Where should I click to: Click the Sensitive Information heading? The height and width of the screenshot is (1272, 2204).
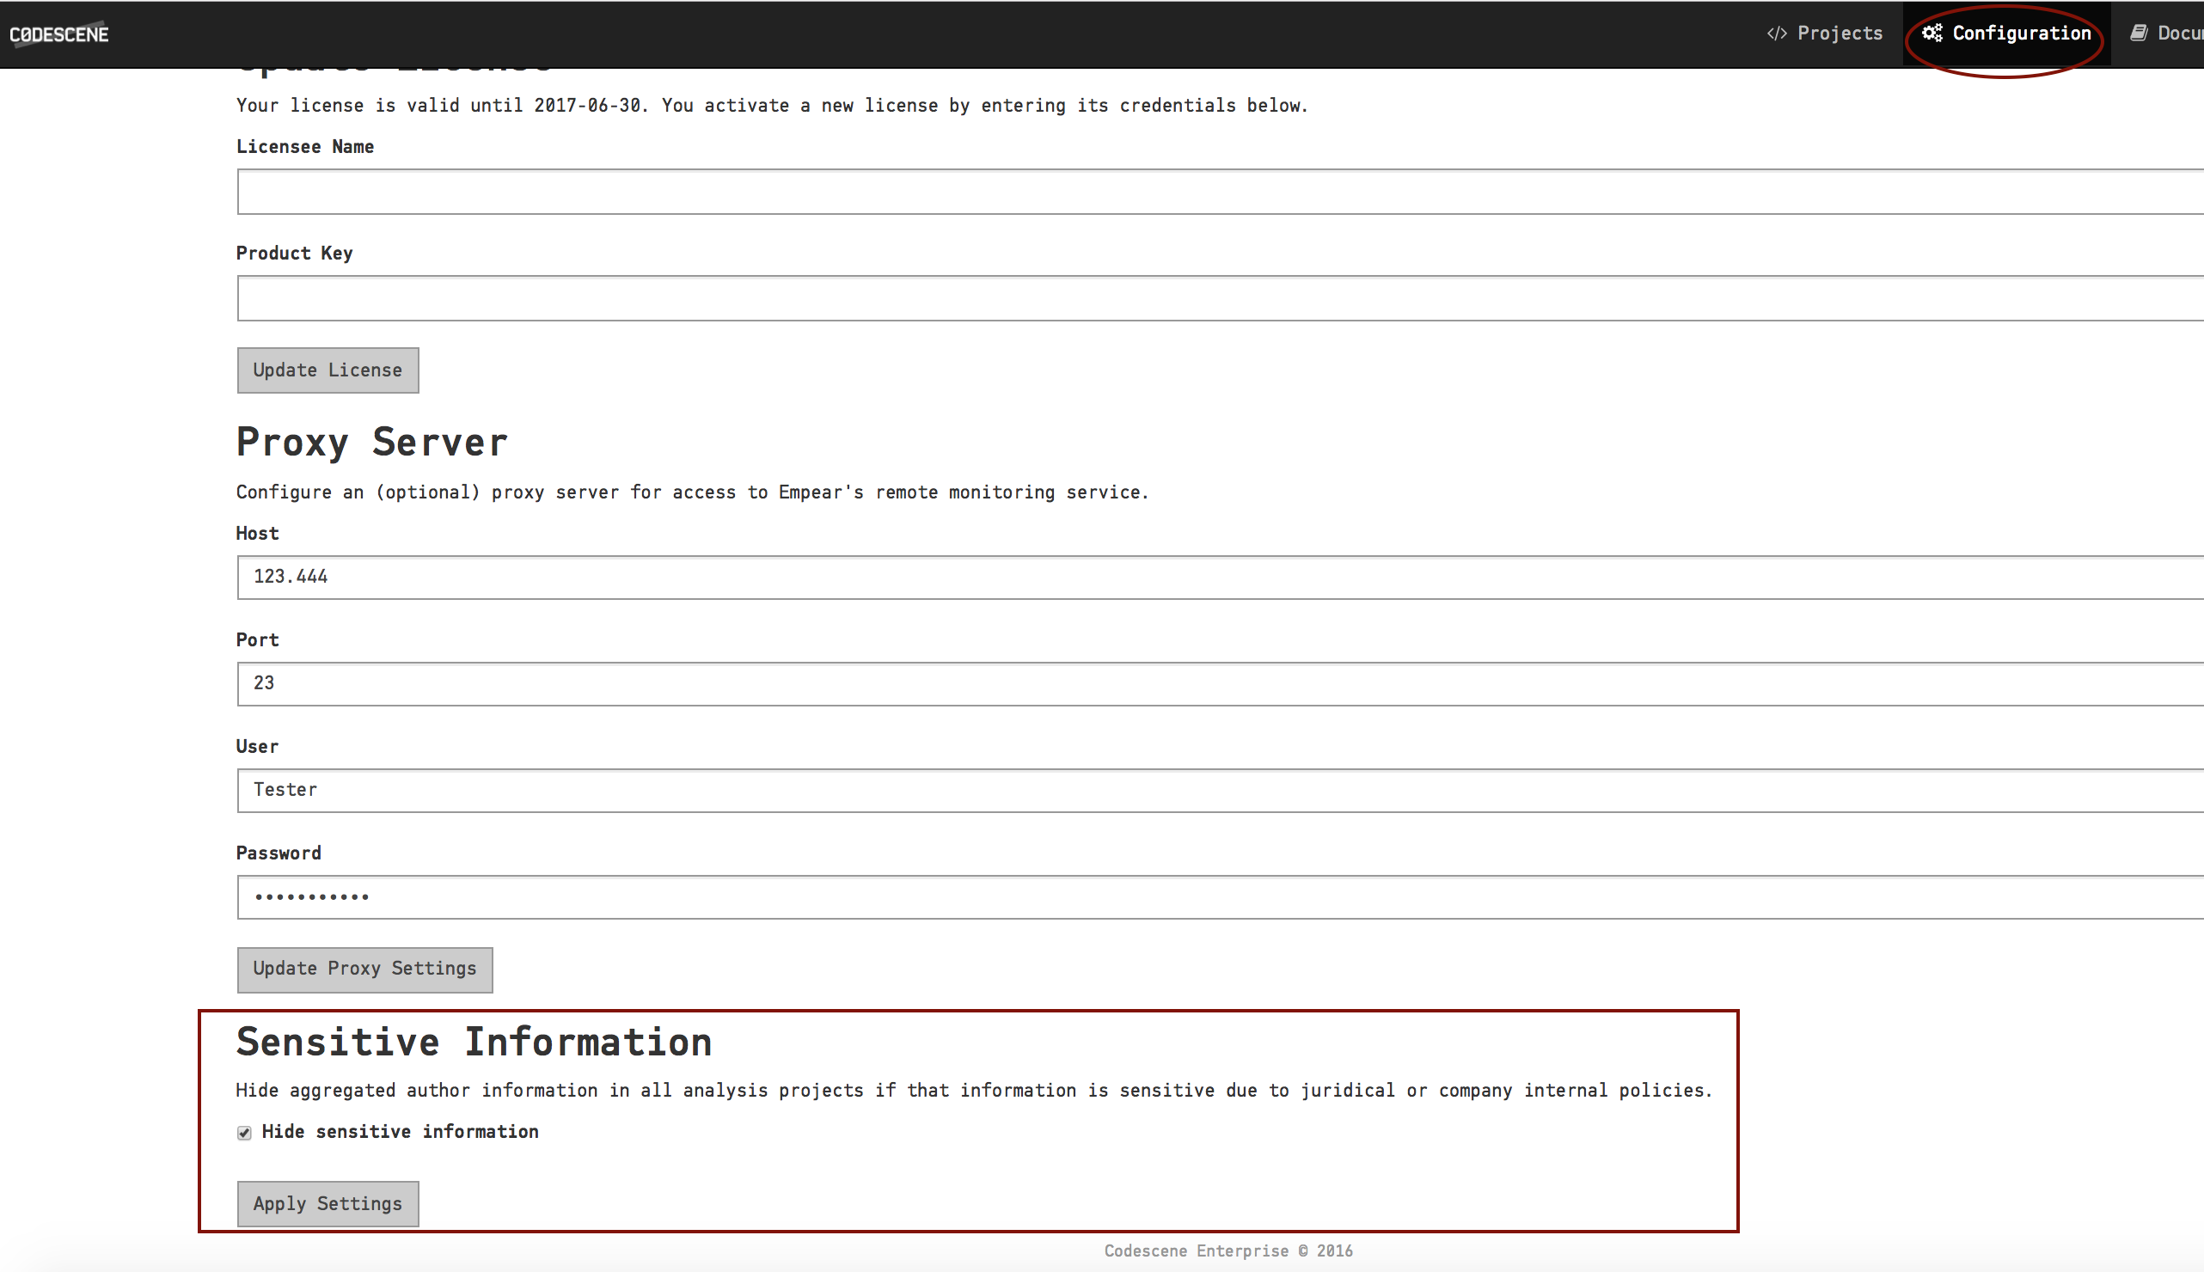(474, 1042)
